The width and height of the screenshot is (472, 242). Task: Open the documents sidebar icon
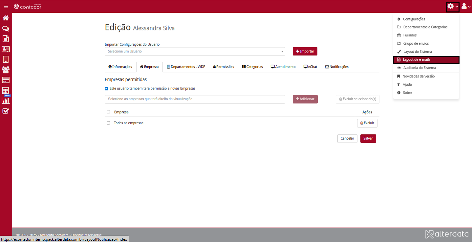[x=6, y=39]
